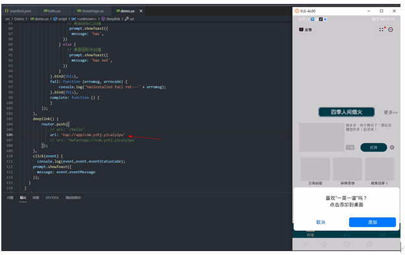
Task: Tap the emulator back triangle icon
Action: (x=323, y=244)
